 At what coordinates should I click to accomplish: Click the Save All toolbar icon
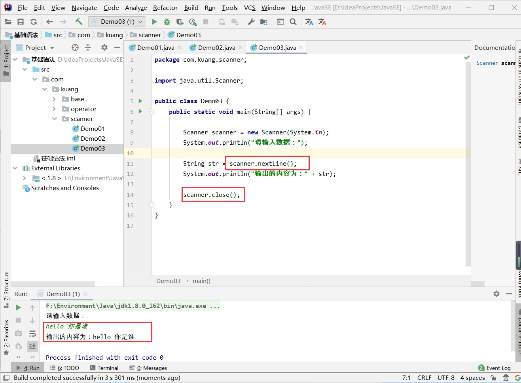(x=21, y=22)
